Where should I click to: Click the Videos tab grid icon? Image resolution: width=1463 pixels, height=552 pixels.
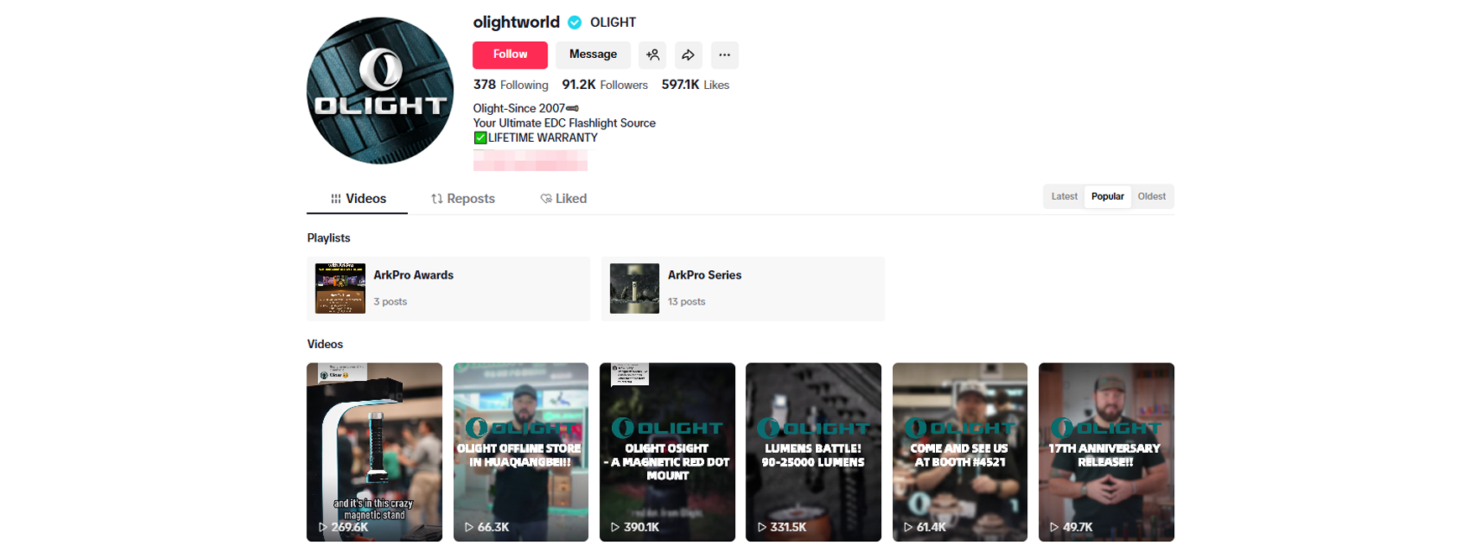[336, 199]
